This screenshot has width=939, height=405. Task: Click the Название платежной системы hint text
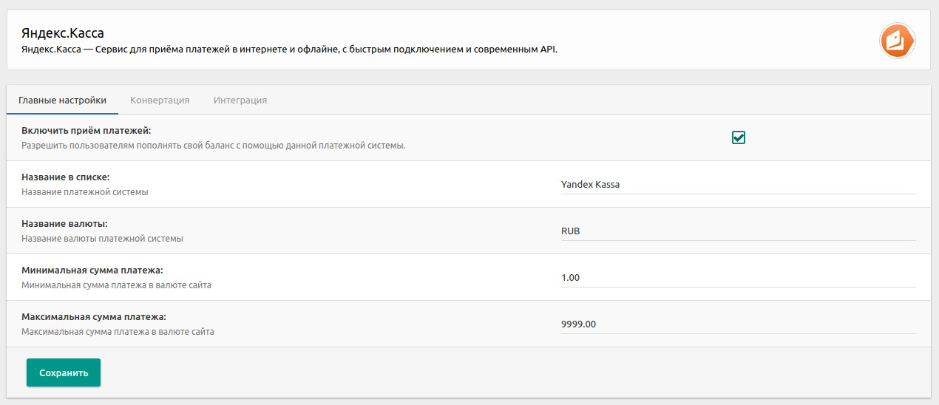(84, 192)
